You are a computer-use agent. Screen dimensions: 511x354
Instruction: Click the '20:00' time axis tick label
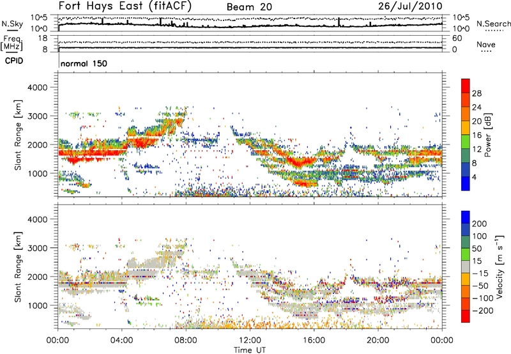coord(378,341)
